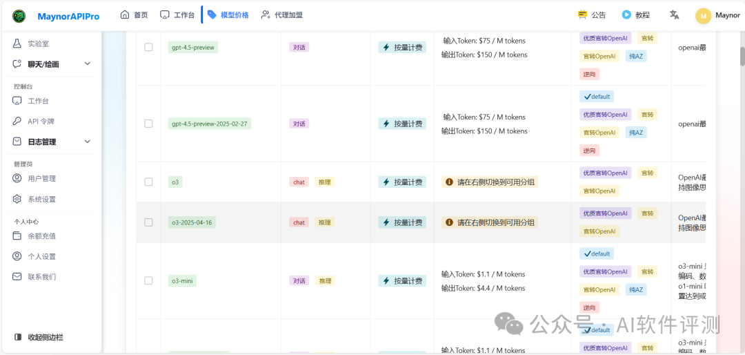Click the gpt-4.5-preview-2025-02-27 model name tag
This screenshot has height=355, width=745.
pyautogui.click(x=210, y=123)
